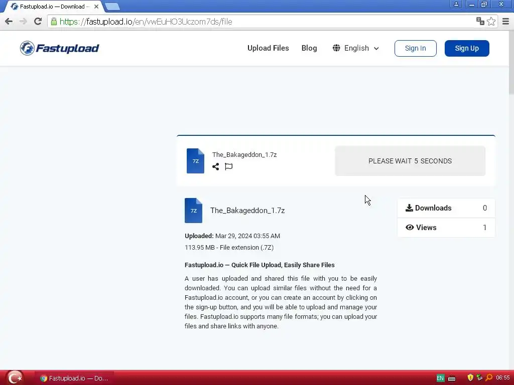
Task: Click the Fastupload logo
Action: (59, 48)
